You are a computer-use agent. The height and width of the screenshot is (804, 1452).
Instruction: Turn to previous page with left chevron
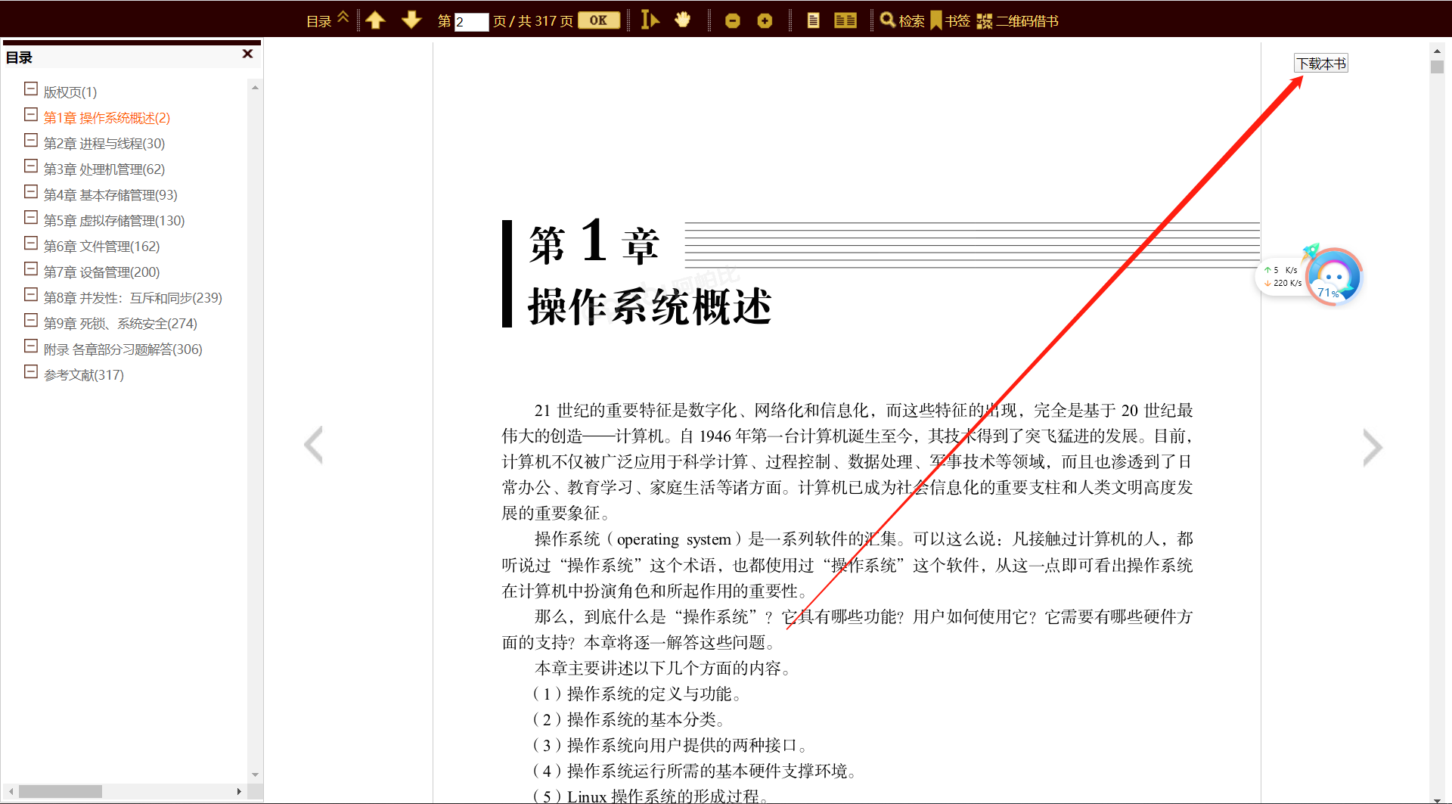click(x=313, y=445)
